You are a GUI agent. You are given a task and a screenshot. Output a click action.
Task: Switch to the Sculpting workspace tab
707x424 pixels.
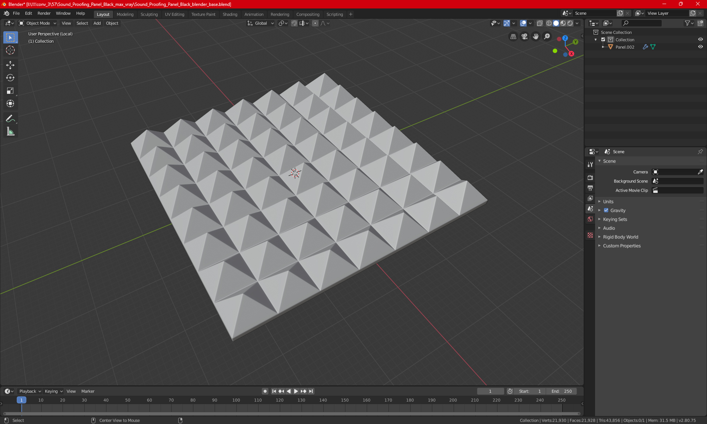click(x=149, y=14)
